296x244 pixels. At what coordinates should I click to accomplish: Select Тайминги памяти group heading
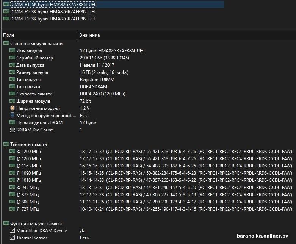28,144
